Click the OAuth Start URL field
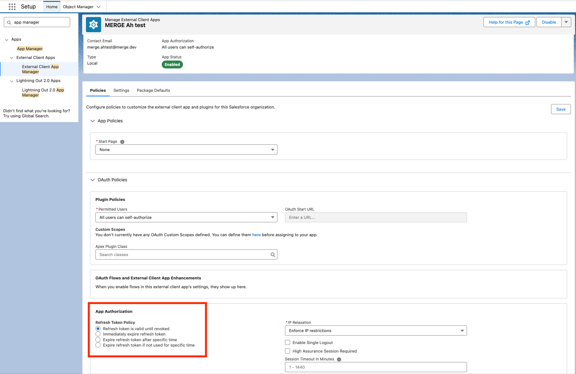Image resolution: width=576 pixels, height=374 pixels. coord(376,217)
